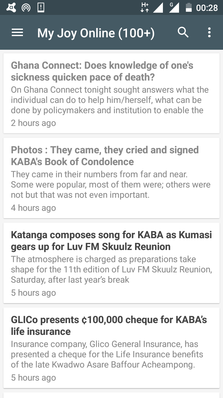Tap the '4 hours ago' timestamp
The image size is (223, 398).
tap(33, 208)
